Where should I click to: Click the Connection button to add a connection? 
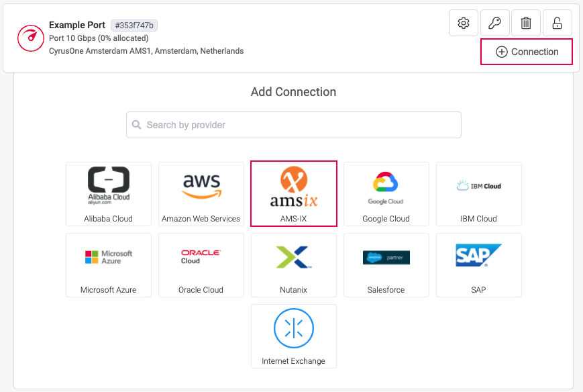526,51
